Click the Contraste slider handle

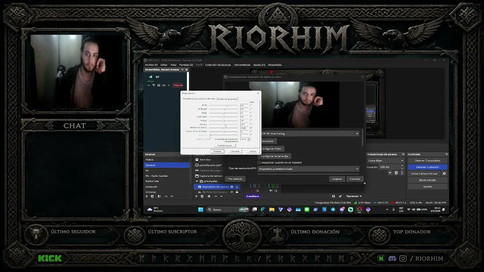(x=225, y=109)
